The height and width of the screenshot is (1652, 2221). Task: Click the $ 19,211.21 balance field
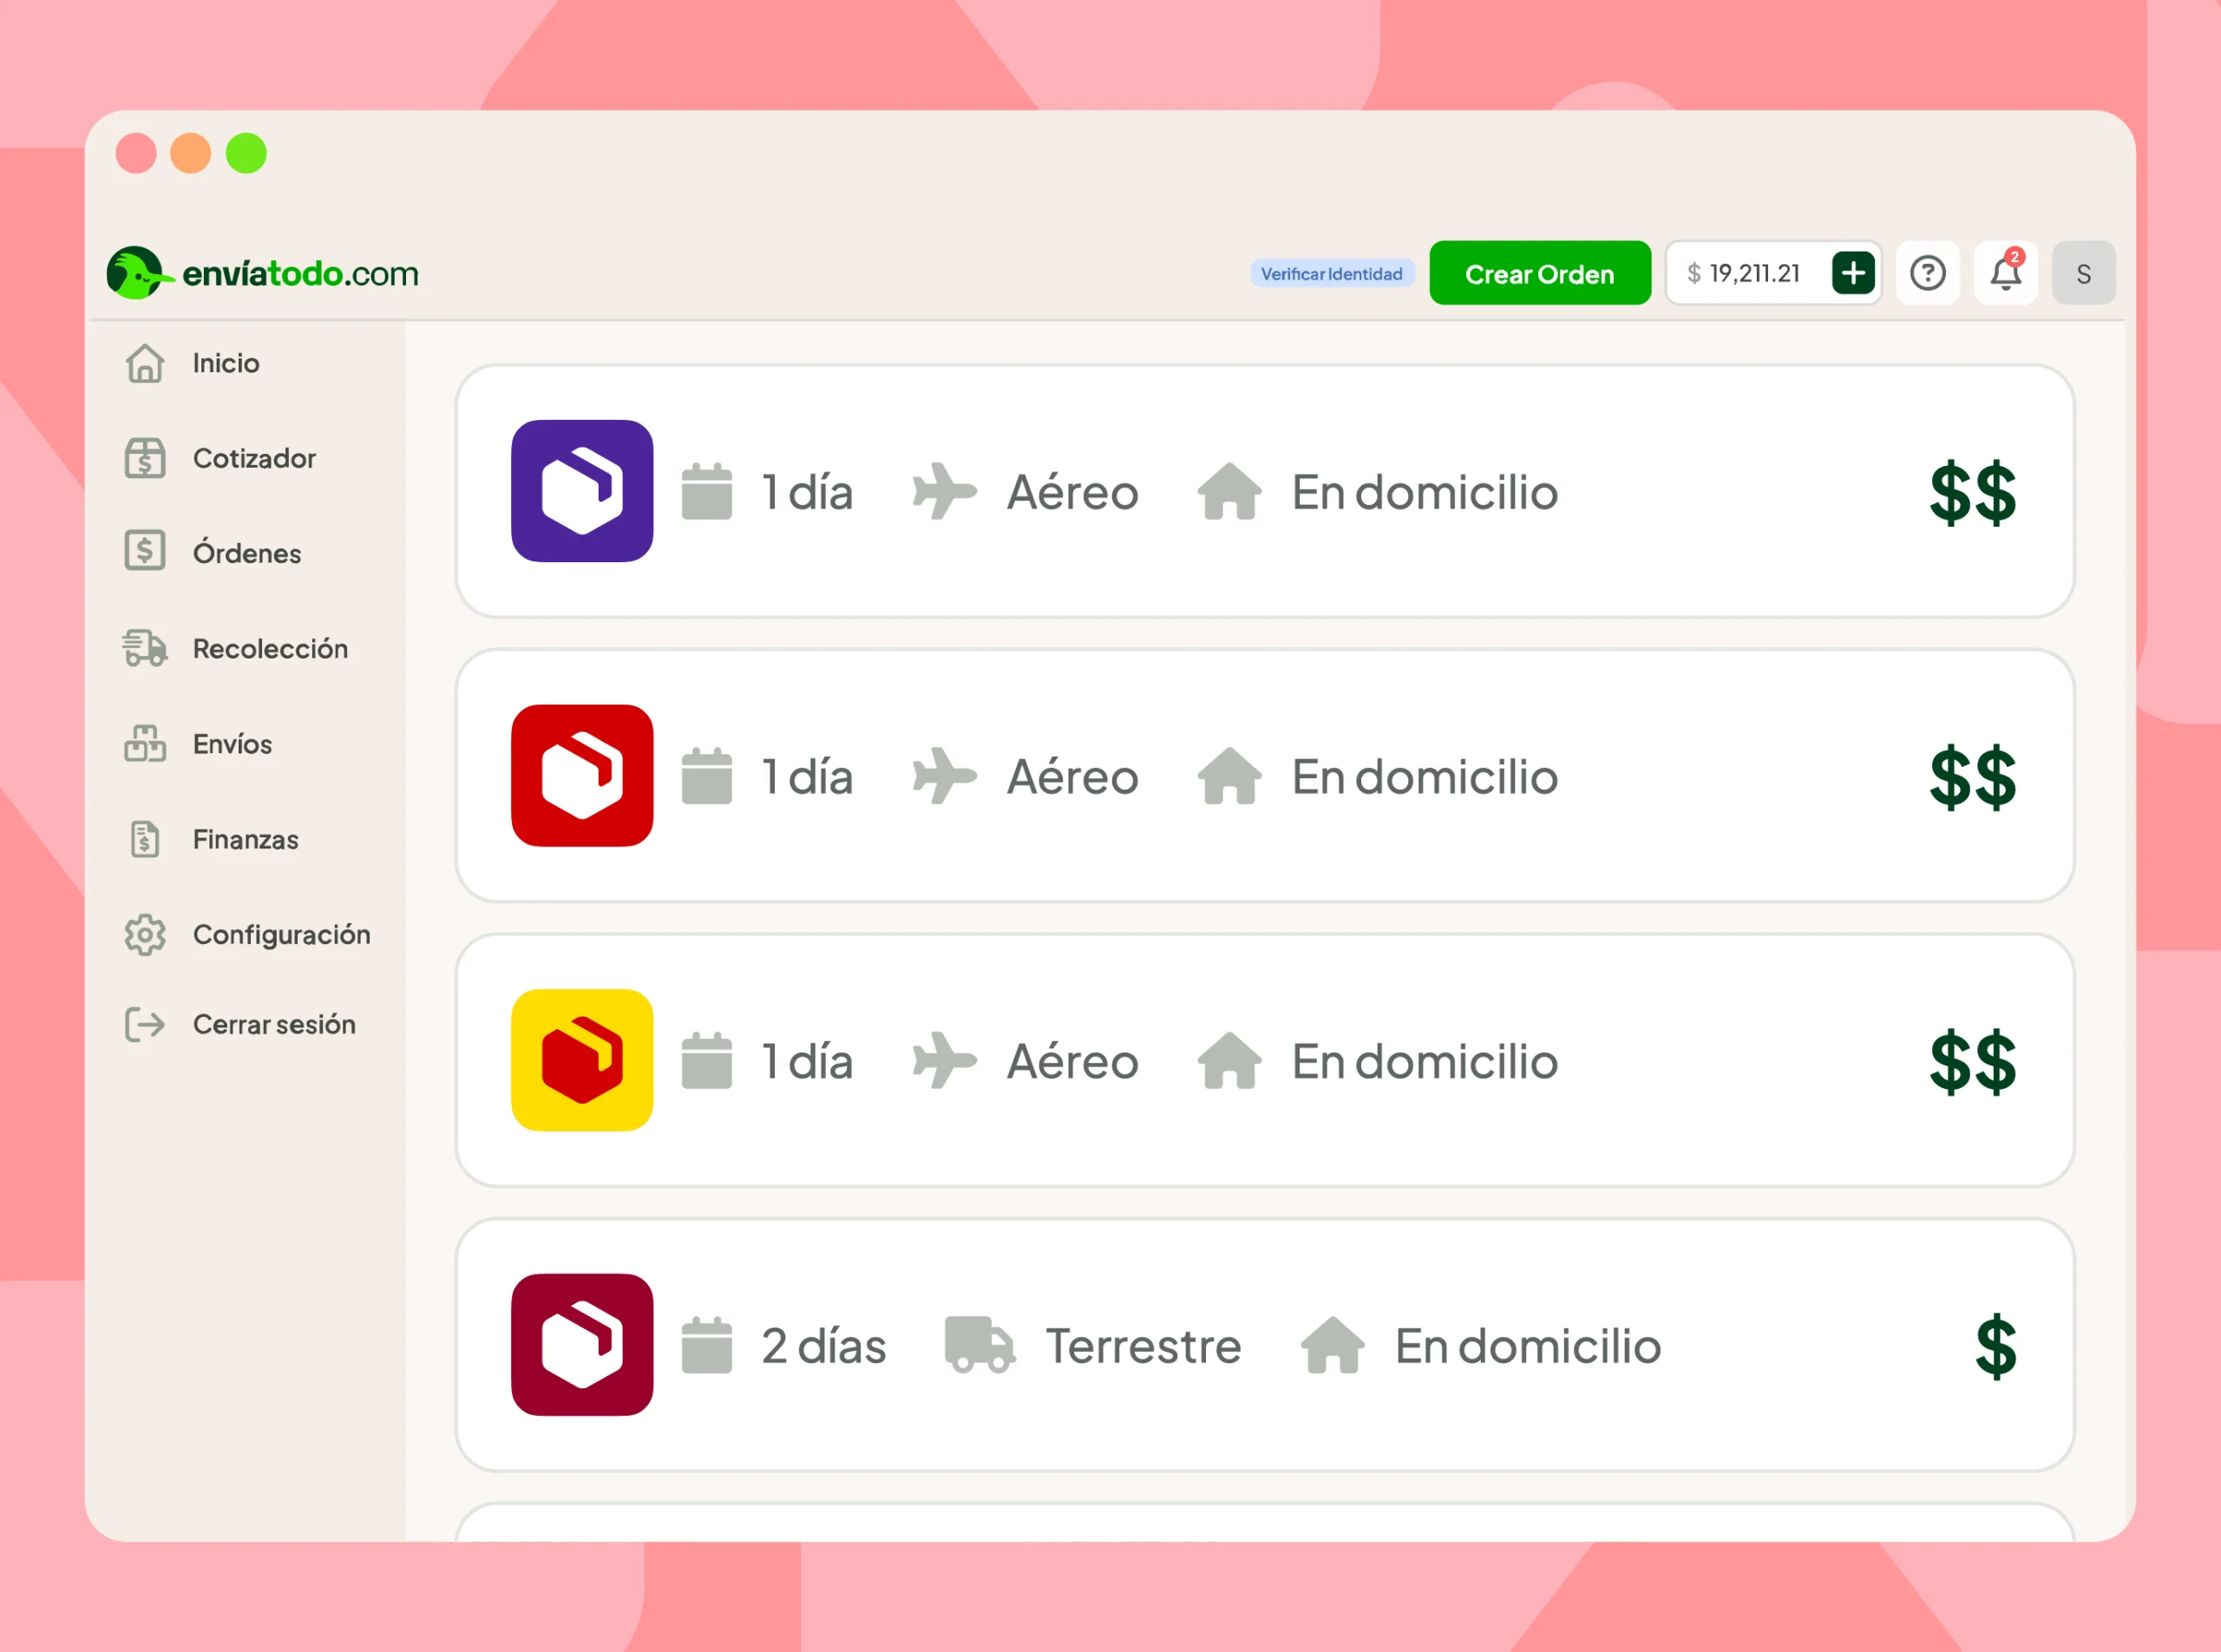[1745, 273]
